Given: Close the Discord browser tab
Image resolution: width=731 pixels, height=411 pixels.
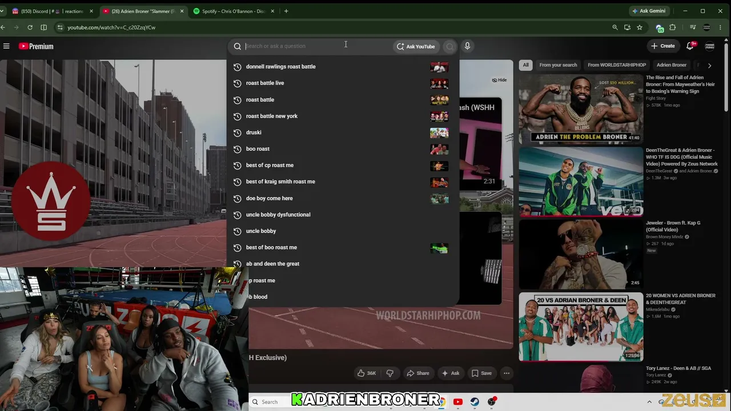Looking at the screenshot, I should pyautogui.click(x=91, y=11).
